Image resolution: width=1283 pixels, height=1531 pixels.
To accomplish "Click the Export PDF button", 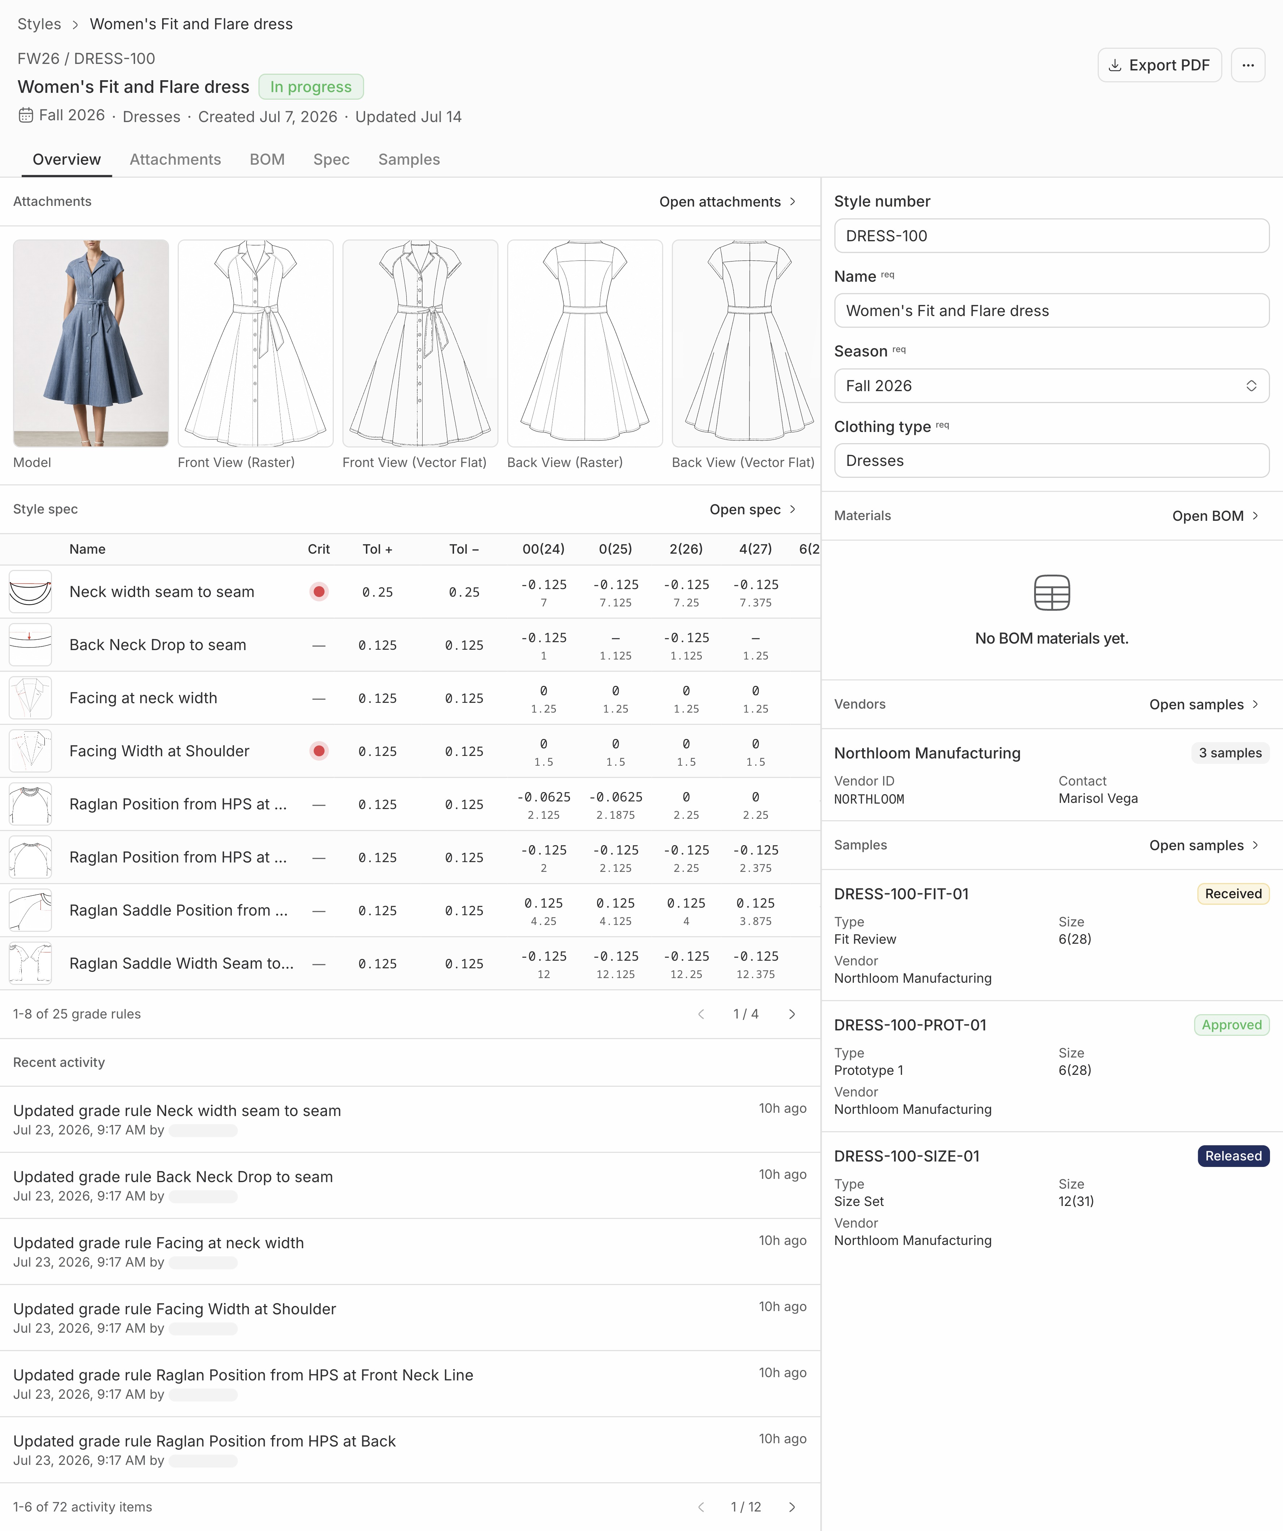I will [1159, 65].
